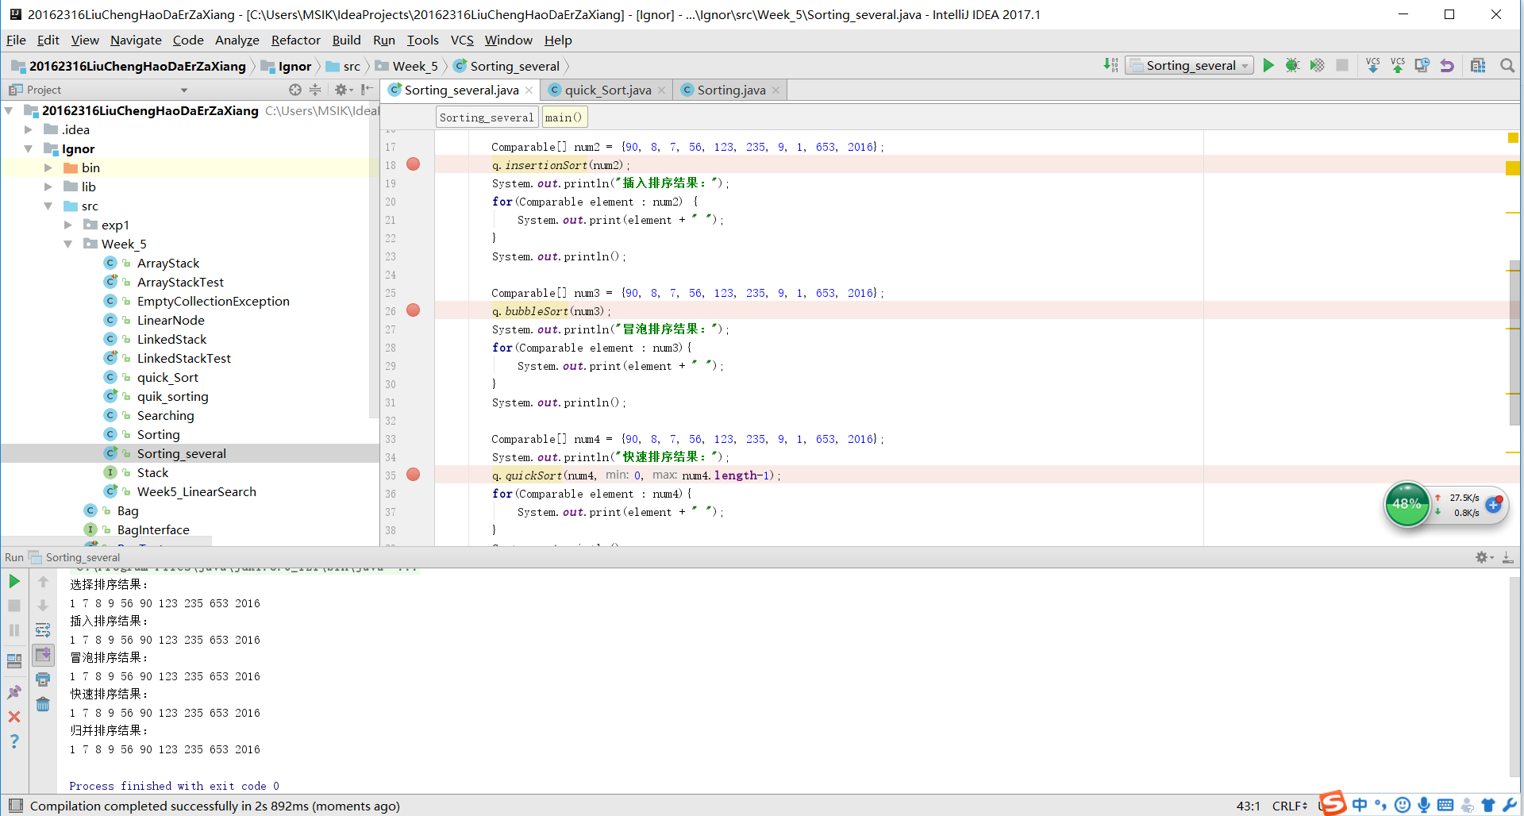Select quik_sorting class in project tree
1524x816 pixels.
[173, 396]
